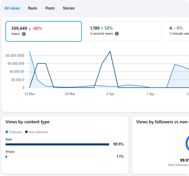
Task: Click the Views by content type heading
Action: 28,122
